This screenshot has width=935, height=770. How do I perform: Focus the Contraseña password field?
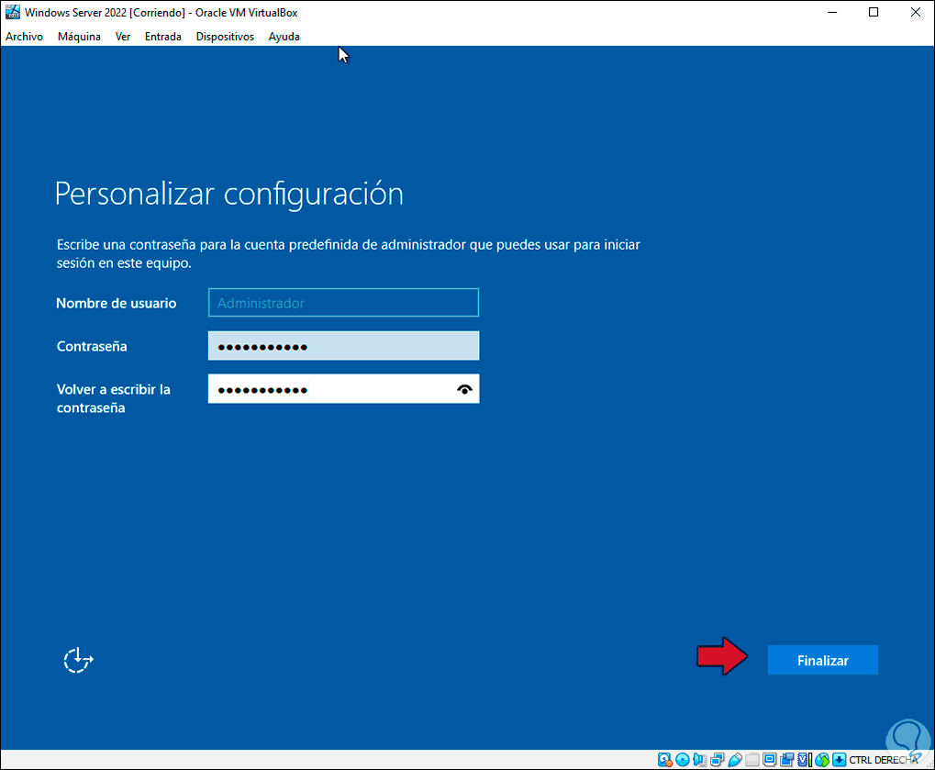[x=343, y=346]
